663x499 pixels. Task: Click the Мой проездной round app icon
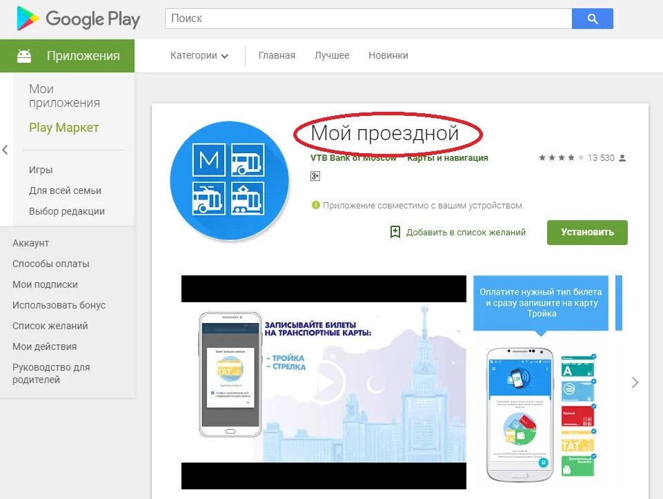pyautogui.click(x=229, y=181)
